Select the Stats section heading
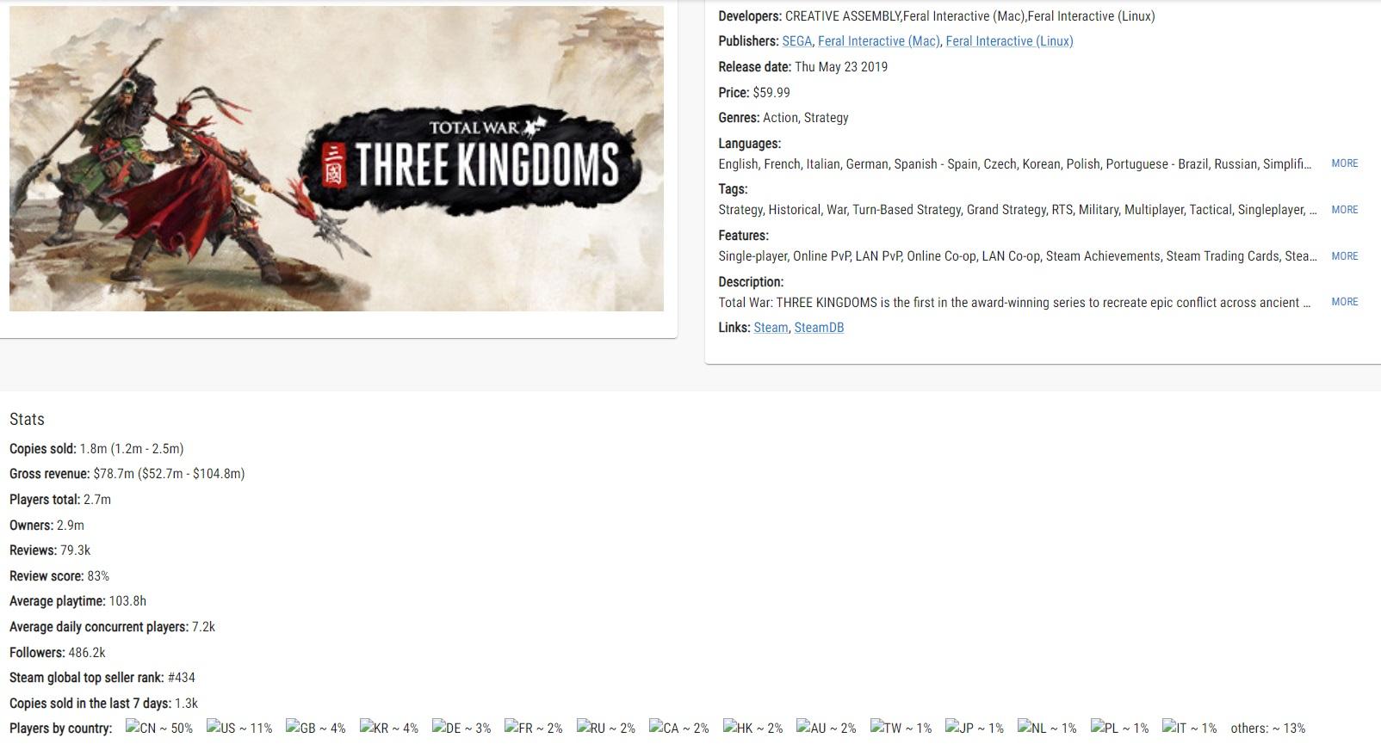The width and height of the screenshot is (1381, 744). point(27,420)
